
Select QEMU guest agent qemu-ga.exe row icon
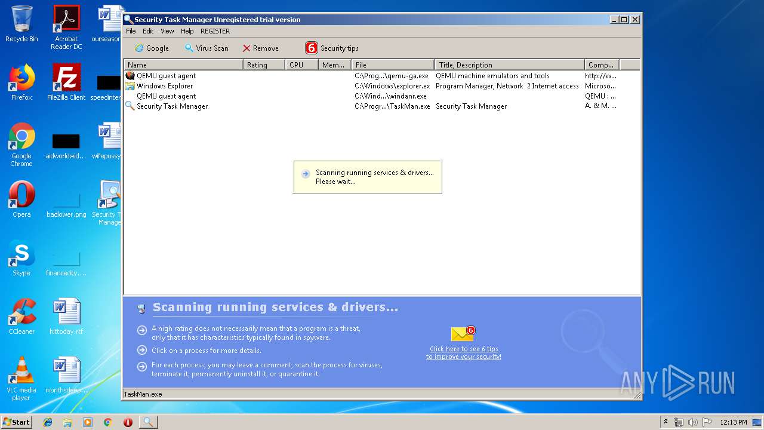pyautogui.click(x=130, y=76)
